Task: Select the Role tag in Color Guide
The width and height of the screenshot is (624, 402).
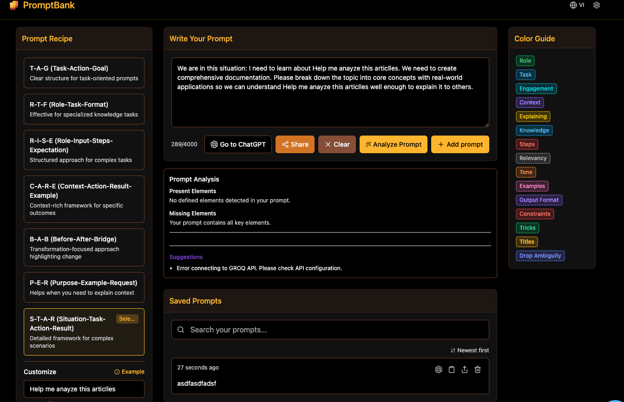Action: 525,60
